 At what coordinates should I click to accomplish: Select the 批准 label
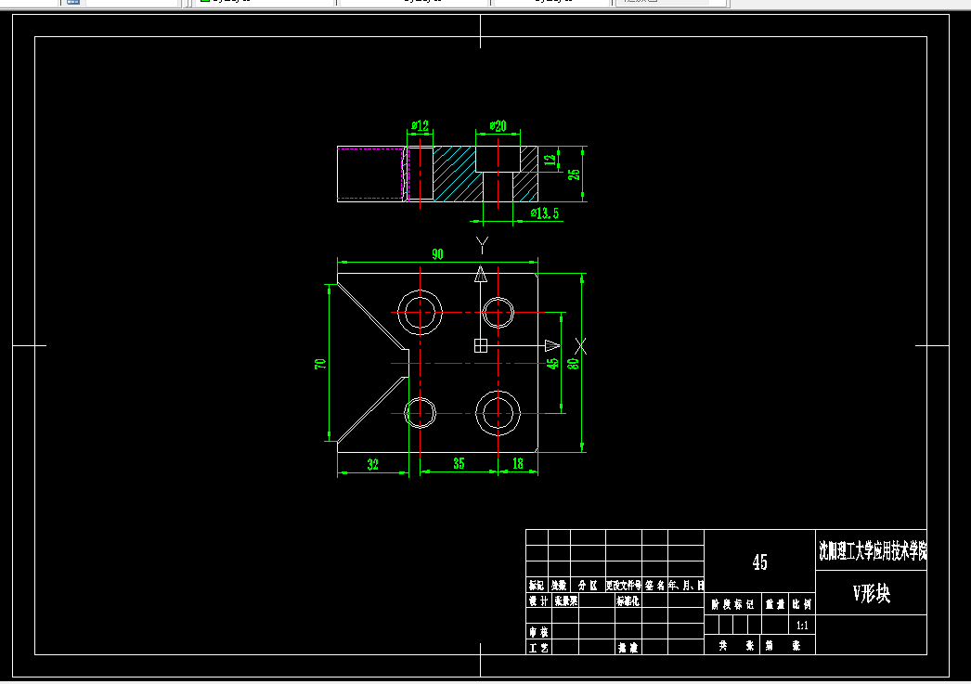point(628,648)
